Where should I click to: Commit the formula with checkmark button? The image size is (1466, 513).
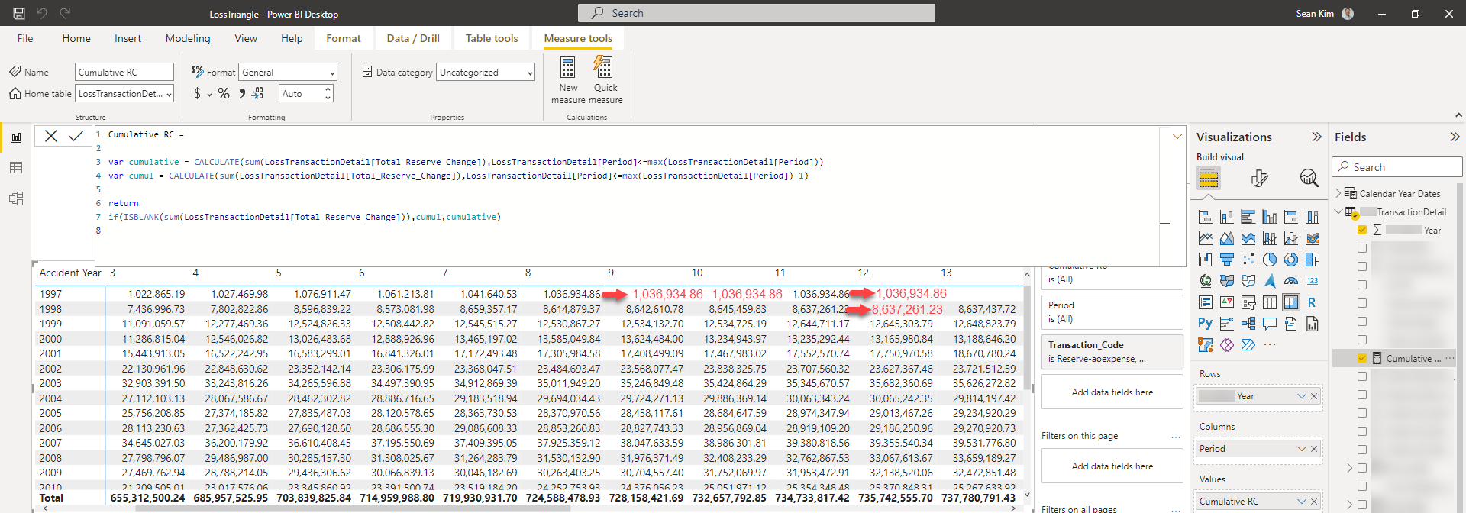pos(76,136)
